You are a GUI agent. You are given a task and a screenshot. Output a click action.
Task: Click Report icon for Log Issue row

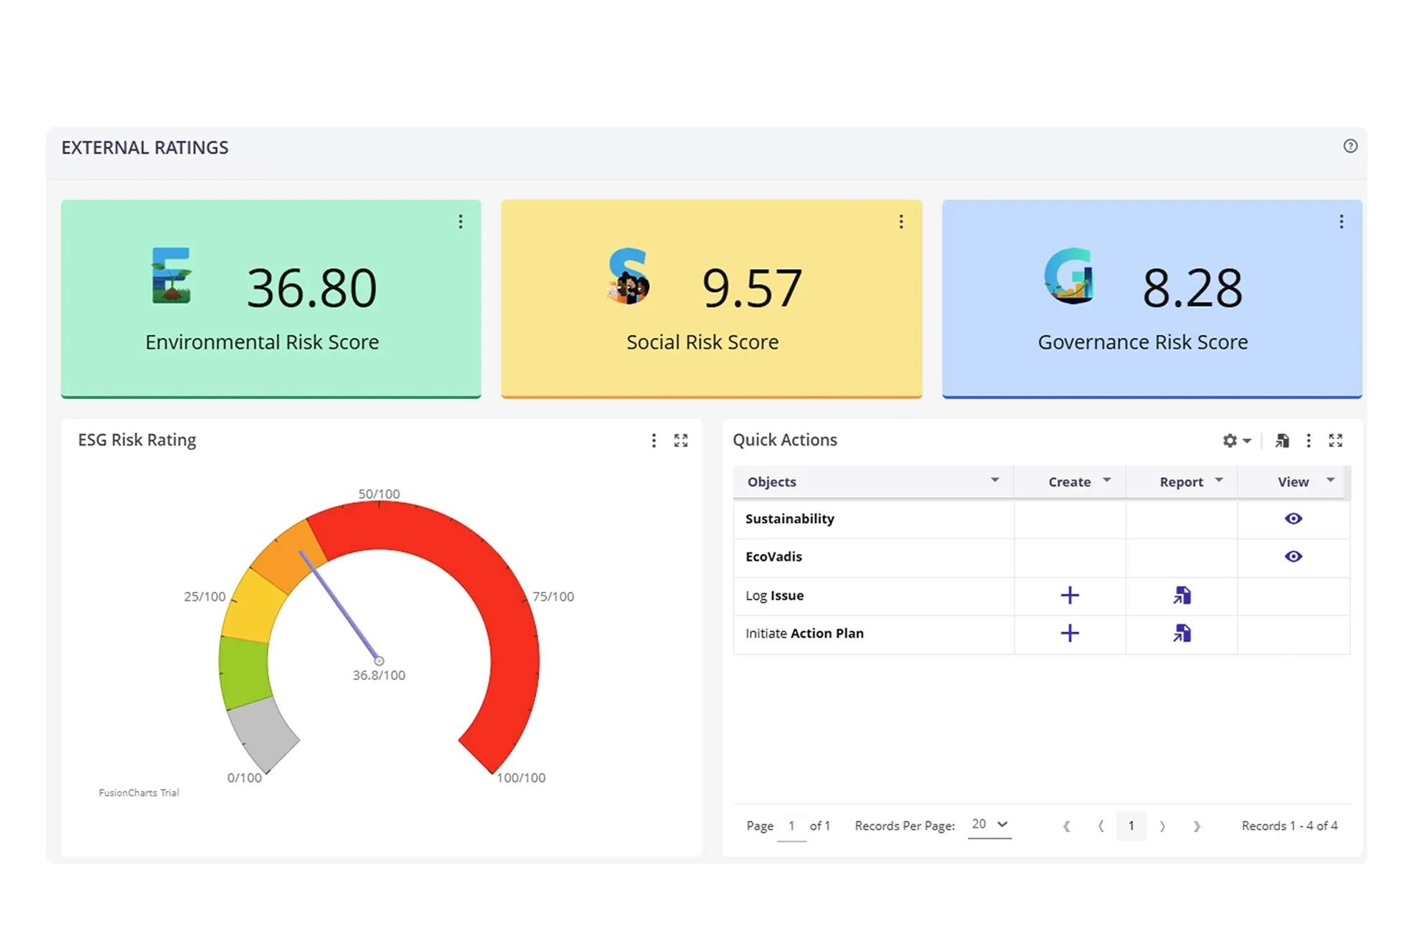[1182, 595]
